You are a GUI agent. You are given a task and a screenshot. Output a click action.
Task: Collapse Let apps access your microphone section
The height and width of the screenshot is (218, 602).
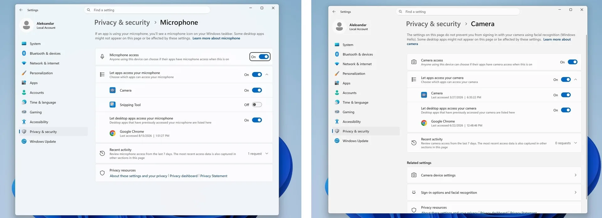(267, 74)
